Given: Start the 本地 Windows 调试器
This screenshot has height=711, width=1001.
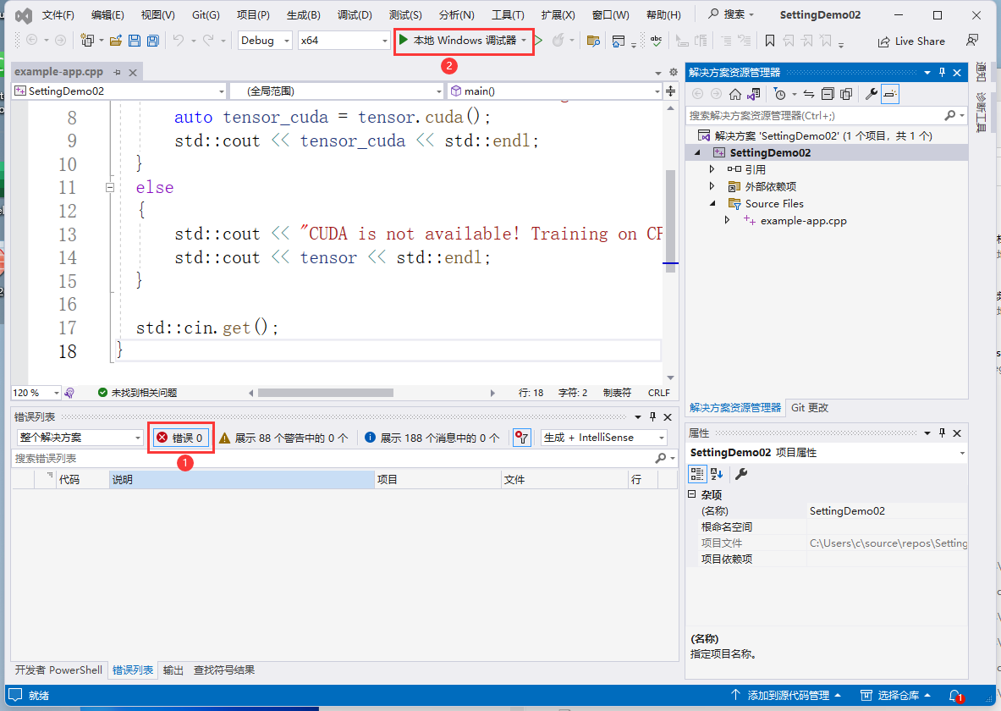Looking at the screenshot, I should point(463,41).
